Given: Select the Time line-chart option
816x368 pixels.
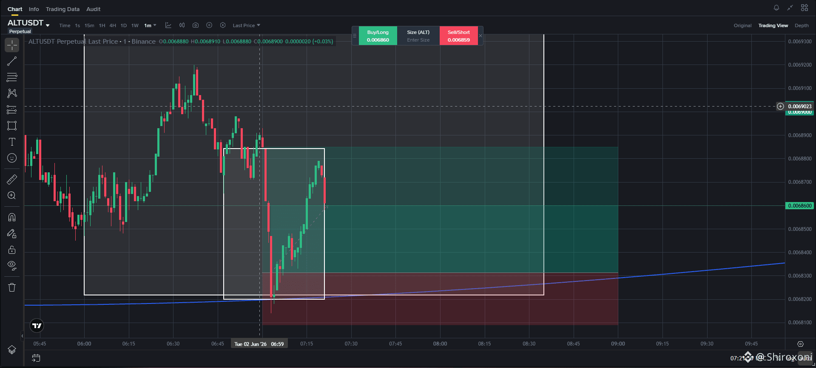Looking at the screenshot, I should [x=65, y=25].
